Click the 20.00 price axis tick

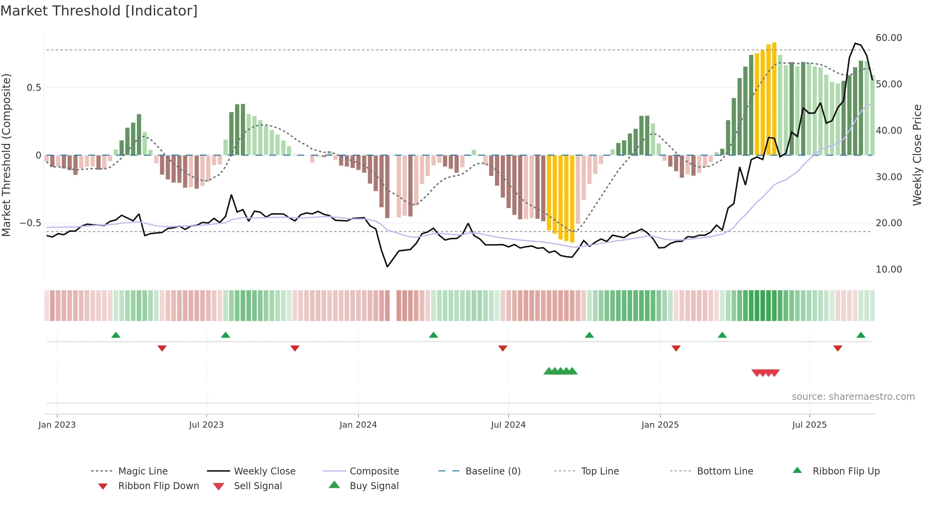tap(889, 223)
